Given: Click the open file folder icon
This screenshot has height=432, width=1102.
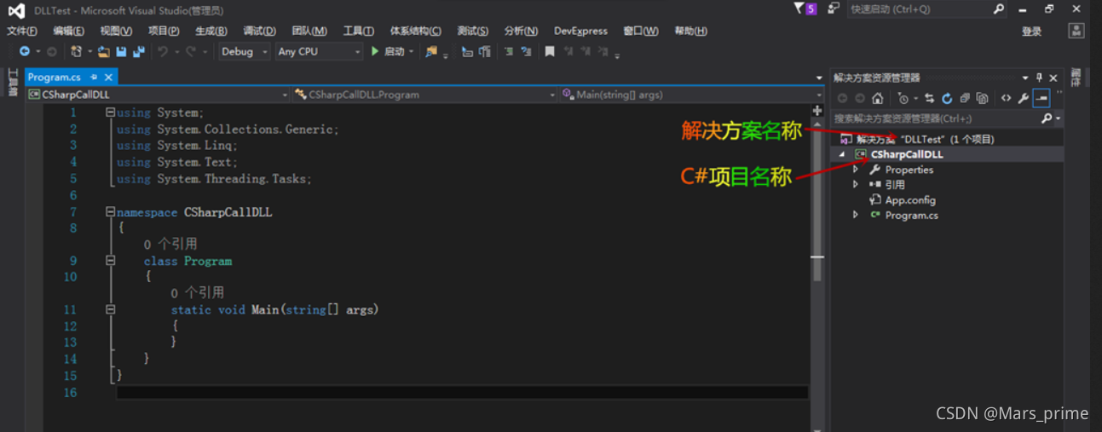Looking at the screenshot, I should click(104, 52).
